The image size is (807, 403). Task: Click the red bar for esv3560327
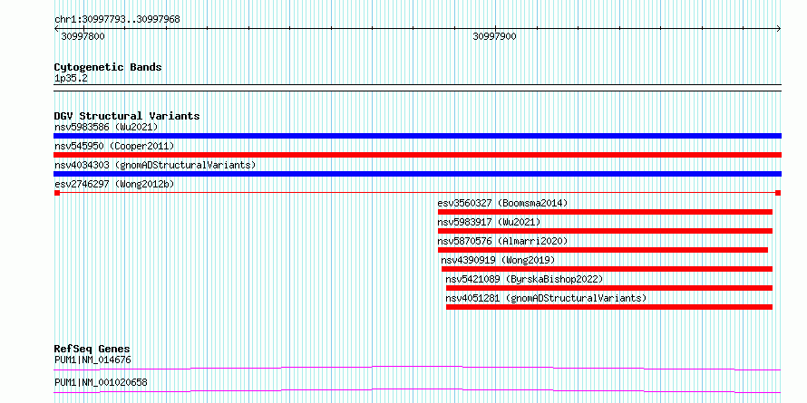(606, 212)
